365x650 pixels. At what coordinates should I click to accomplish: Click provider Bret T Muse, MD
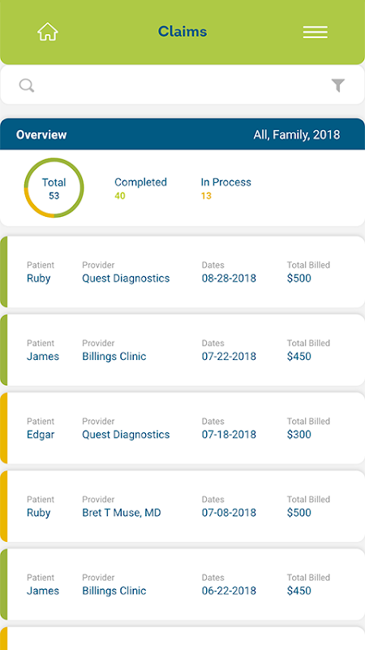[x=121, y=513]
